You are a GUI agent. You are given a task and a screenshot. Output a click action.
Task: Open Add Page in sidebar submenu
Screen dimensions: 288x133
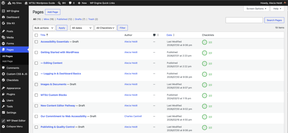pos(7,61)
